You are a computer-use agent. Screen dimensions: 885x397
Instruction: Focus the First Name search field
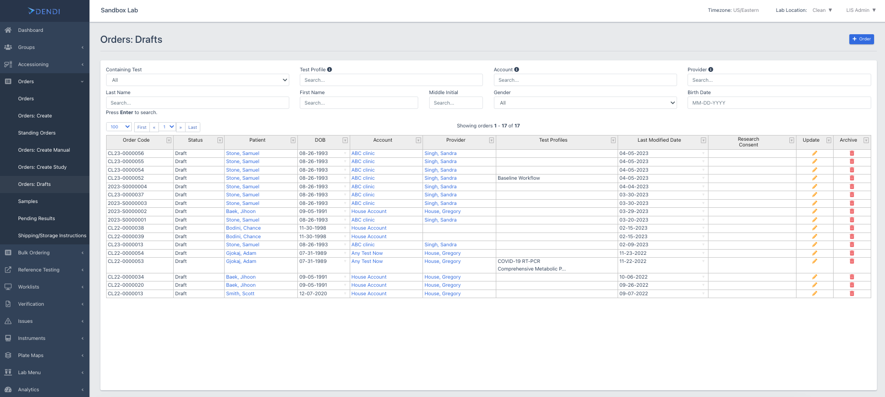tap(359, 103)
